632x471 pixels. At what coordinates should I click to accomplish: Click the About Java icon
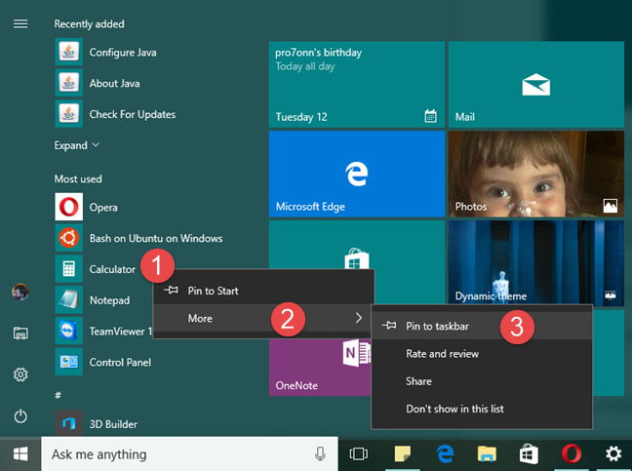click(69, 83)
